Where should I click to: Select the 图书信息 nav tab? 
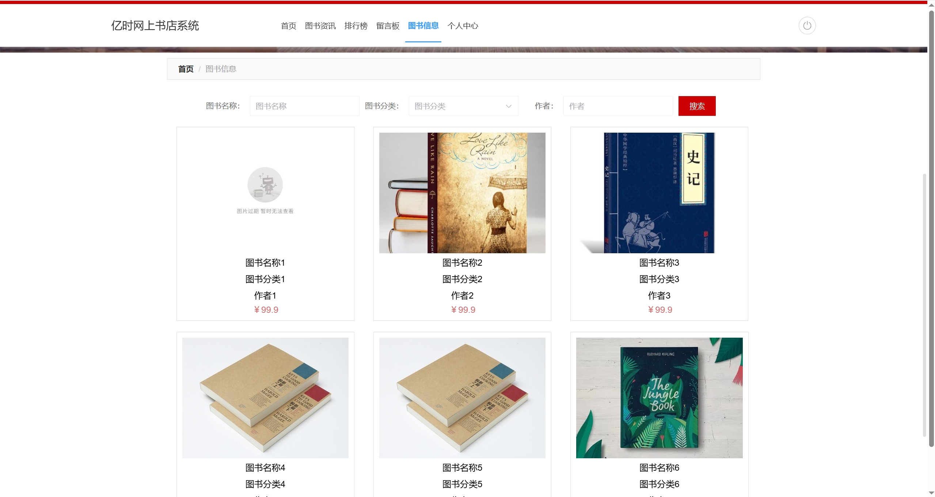tap(423, 26)
